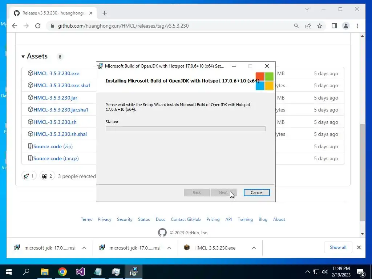Viewport: 372px width, 279px height.
Task: Open a new tab with plus button
Action: 105,13
